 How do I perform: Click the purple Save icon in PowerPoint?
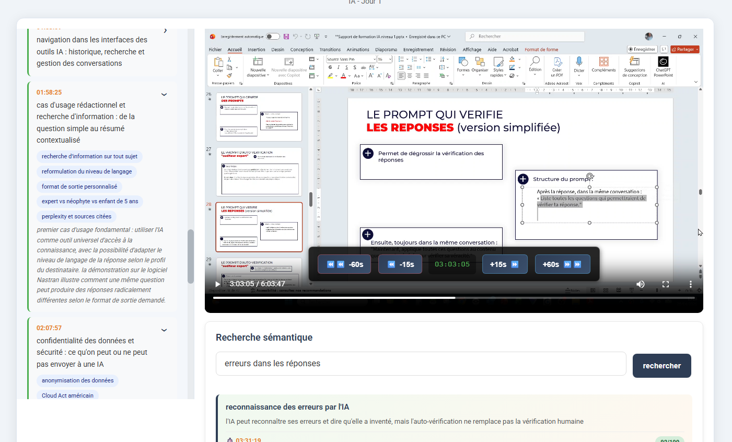pyautogui.click(x=286, y=37)
